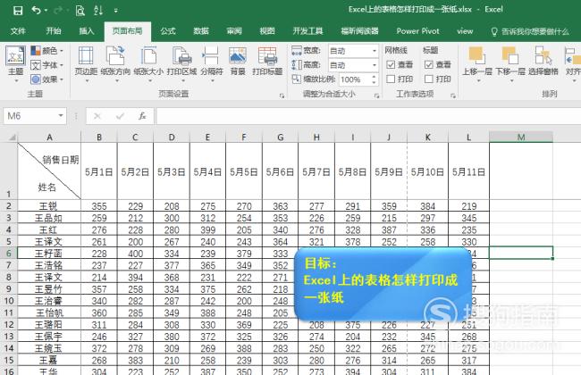This screenshot has width=581, height=375.
Task: Toggle the 标题 查看 checkbox
Action: 429,65
